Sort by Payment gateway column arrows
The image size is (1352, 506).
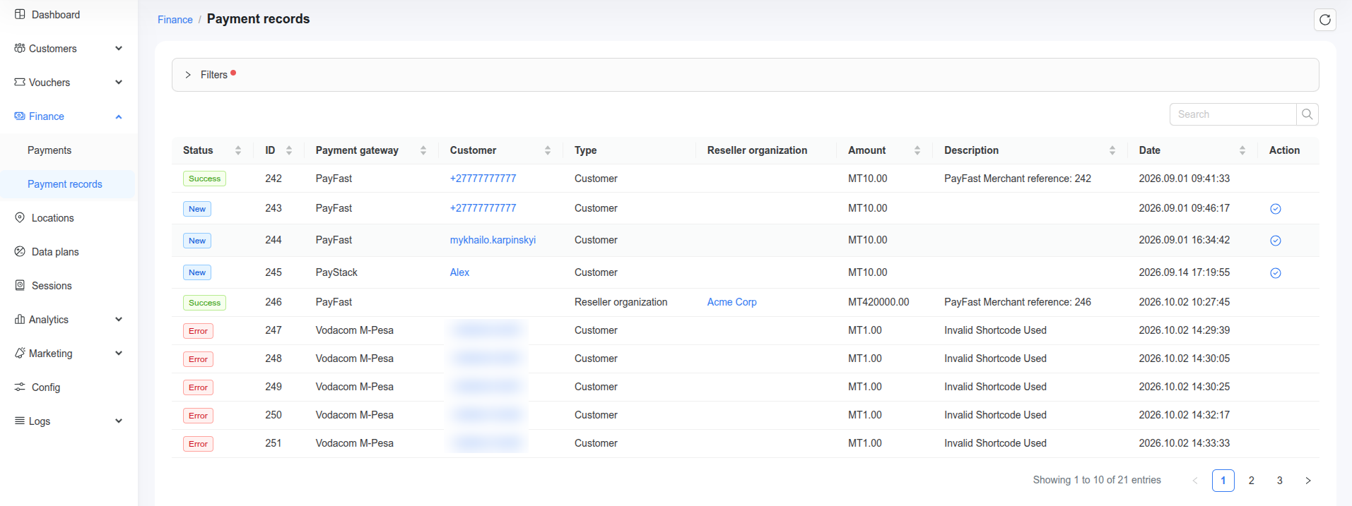423,150
